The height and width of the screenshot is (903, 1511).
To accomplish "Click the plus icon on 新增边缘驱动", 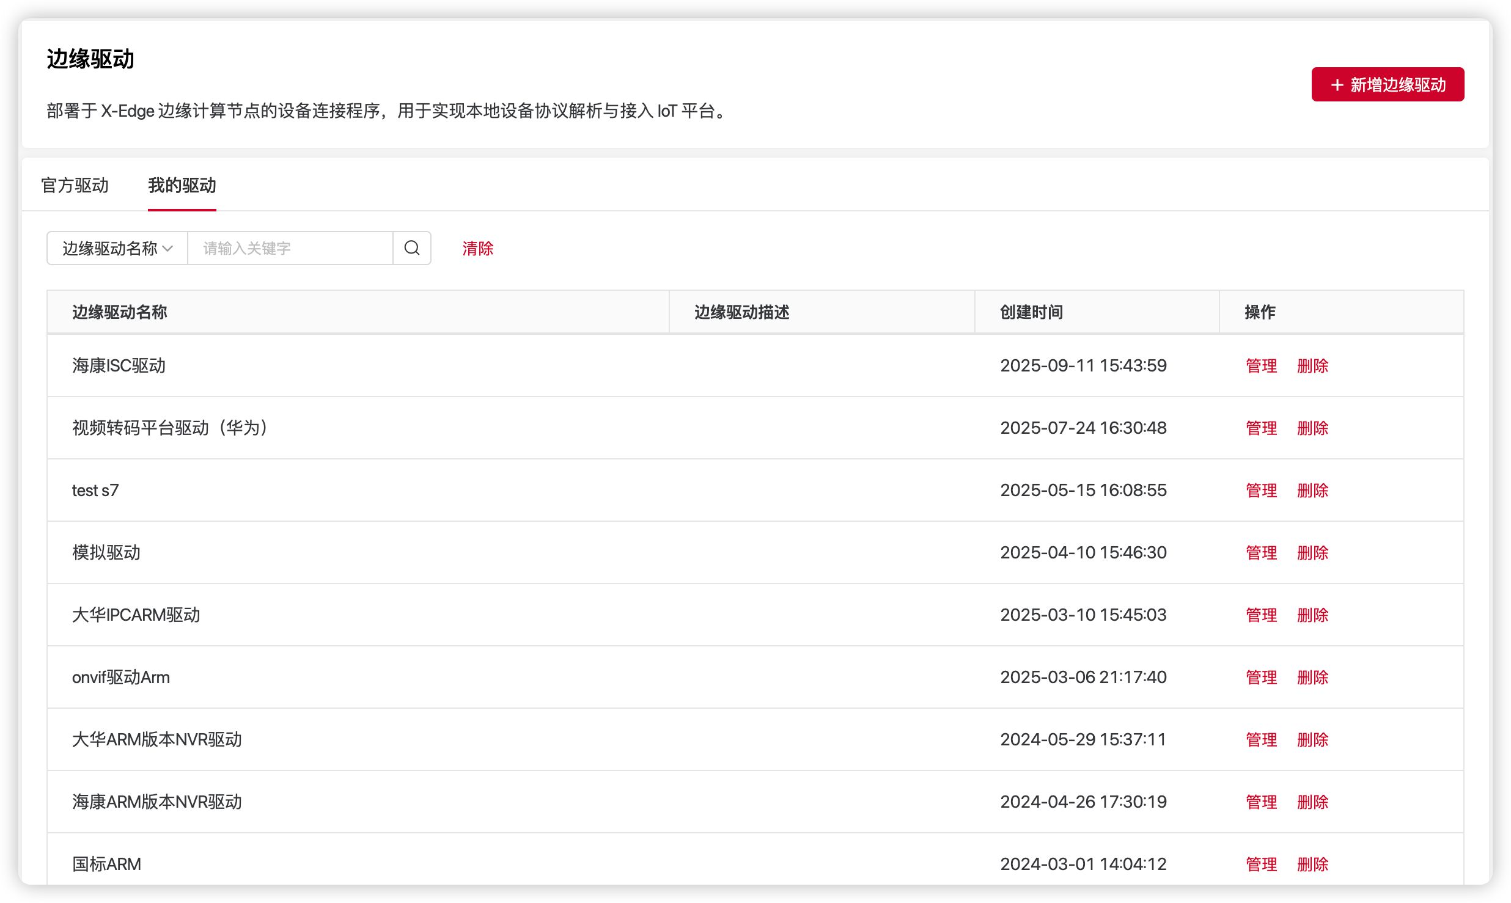I will [x=1337, y=85].
